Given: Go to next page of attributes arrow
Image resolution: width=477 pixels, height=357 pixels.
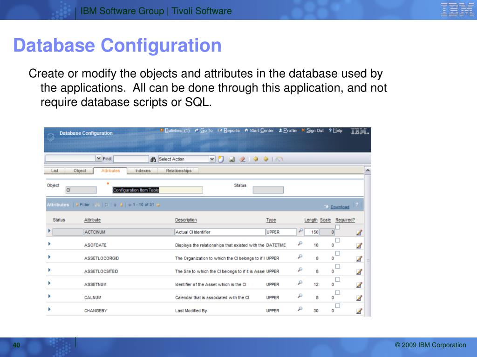Looking at the screenshot, I should tap(158, 205).
